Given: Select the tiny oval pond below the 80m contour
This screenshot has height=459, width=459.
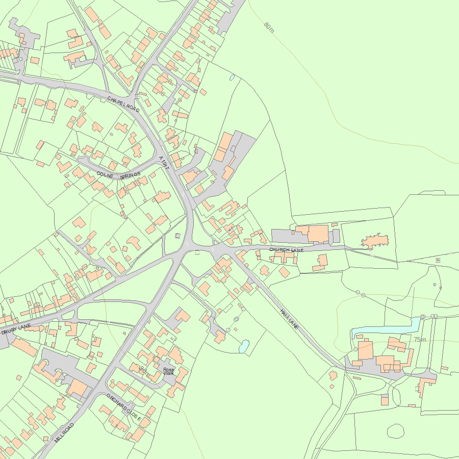Looking at the screenshot, I should pyautogui.click(x=232, y=78).
